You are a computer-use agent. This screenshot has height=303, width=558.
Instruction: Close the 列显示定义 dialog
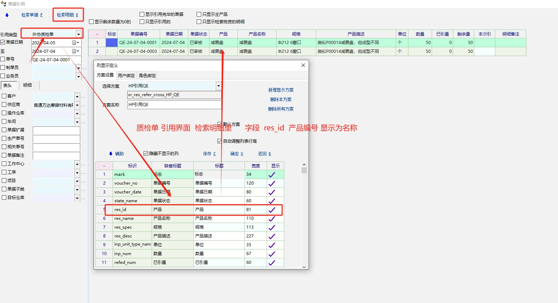click(303, 65)
